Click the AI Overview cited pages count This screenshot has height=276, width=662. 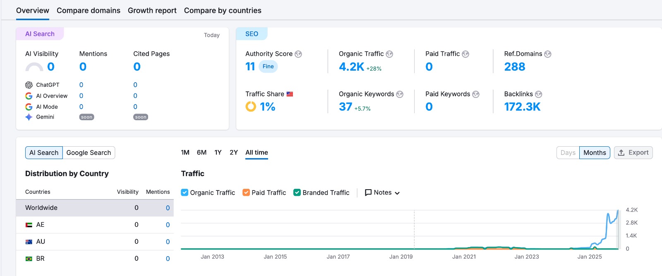(135, 96)
